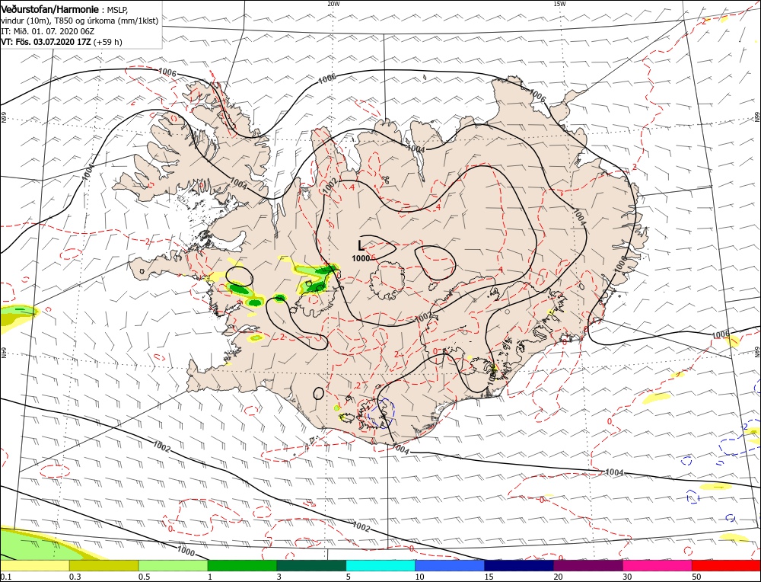The width and height of the screenshot is (761, 582).
Task: Click the legend value '0.5'
Action: [x=143, y=577]
